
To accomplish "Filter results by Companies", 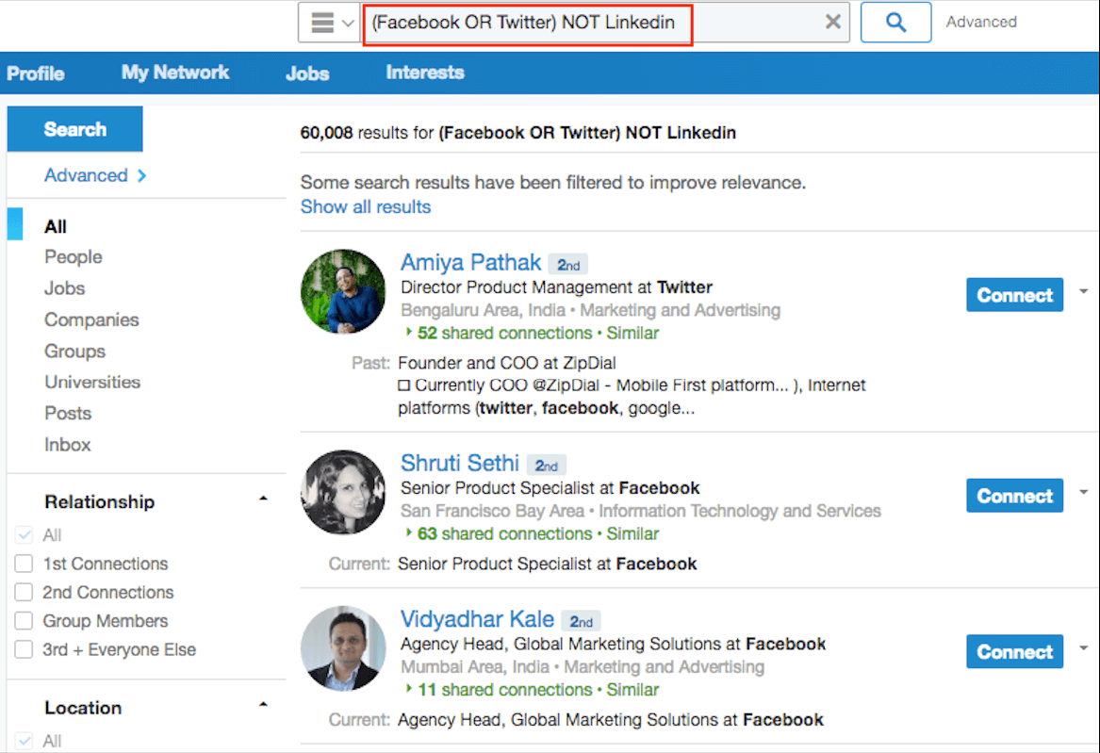I will tap(91, 319).
